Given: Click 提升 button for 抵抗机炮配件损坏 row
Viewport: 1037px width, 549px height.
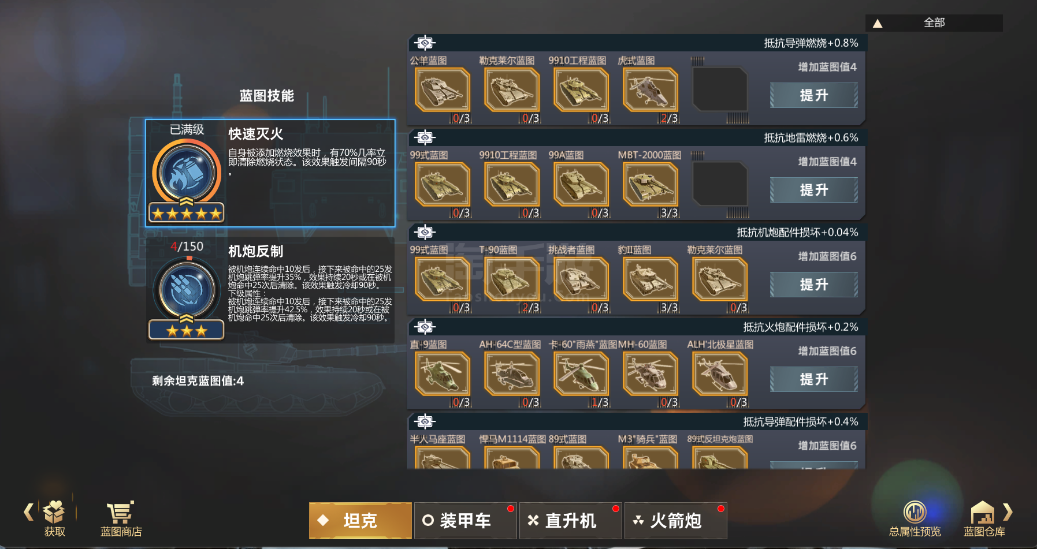Looking at the screenshot, I should click(x=813, y=285).
